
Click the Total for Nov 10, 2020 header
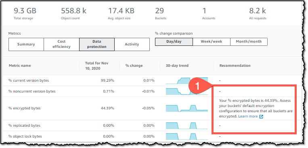pos(96,66)
